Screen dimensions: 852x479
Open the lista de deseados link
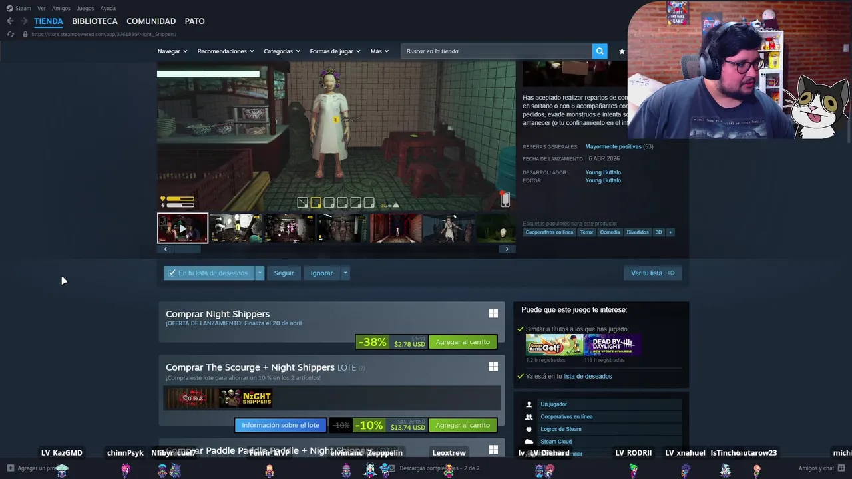[x=588, y=376]
